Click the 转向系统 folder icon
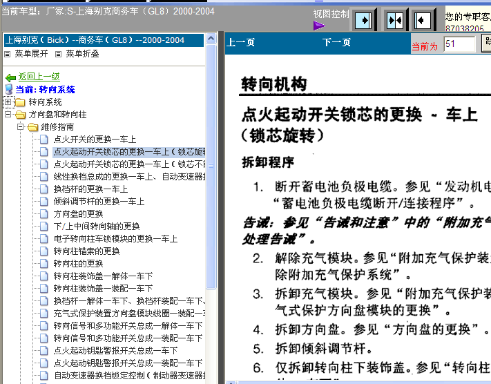Screen dimensions: 491x384 pyautogui.click(x=20, y=102)
